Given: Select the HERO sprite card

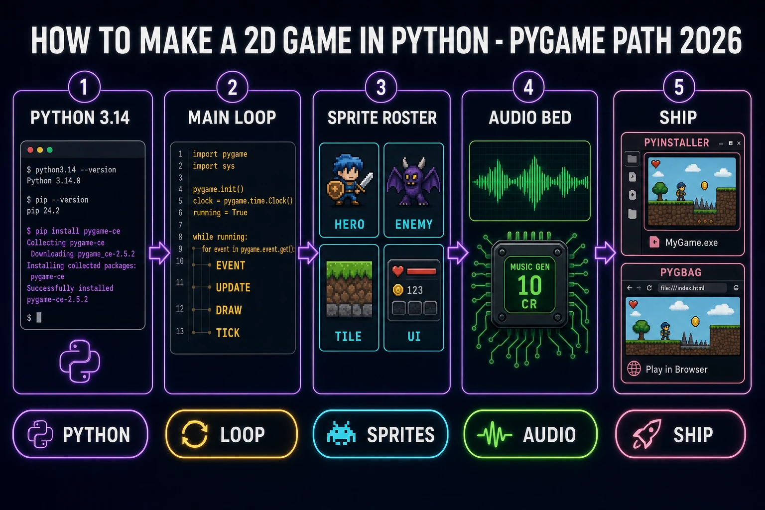Looking at the screenshot, I should point(349,190).
